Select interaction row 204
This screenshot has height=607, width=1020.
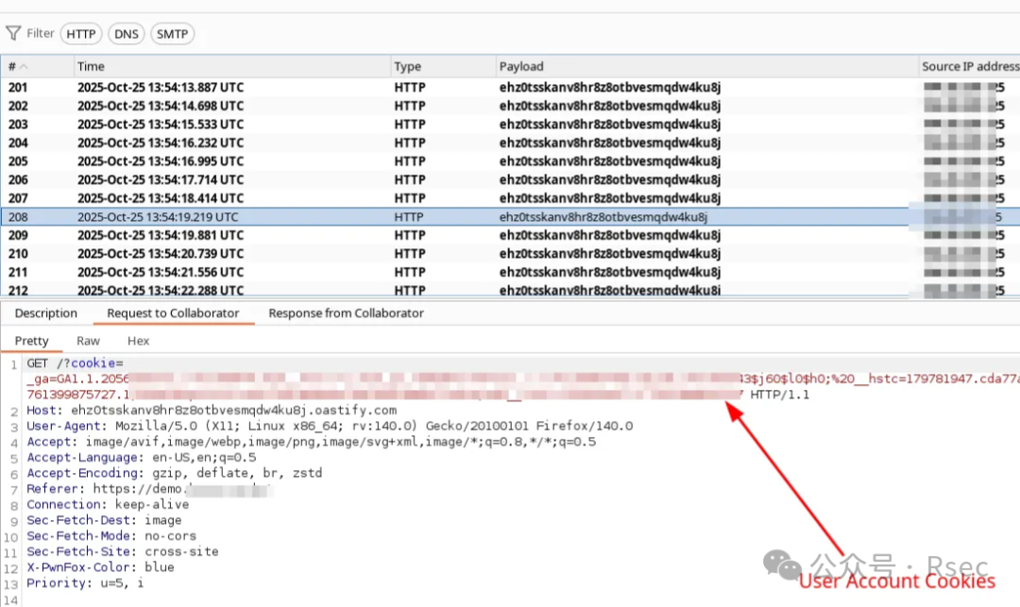(x=510, y=143)
